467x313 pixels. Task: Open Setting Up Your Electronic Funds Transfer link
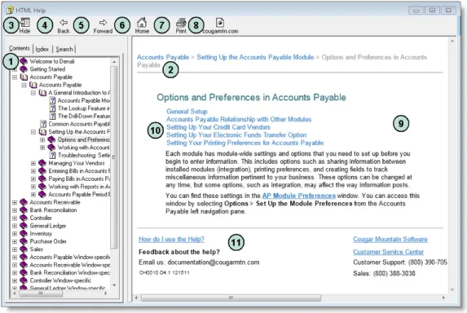236,135
